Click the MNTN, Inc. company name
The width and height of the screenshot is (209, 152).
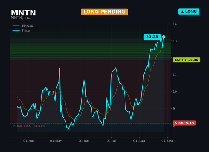[21, 17]
